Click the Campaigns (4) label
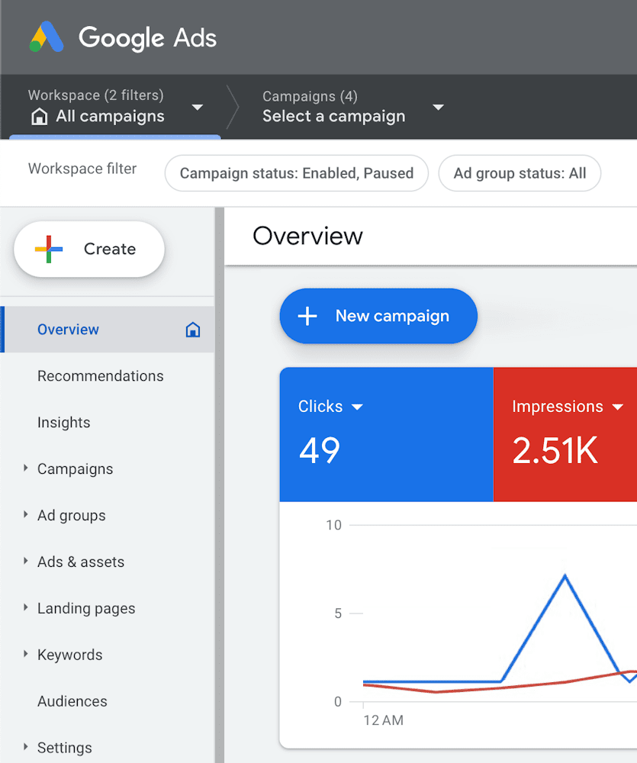This screenshot has height=763, width=637. pyautogui.click(x=310, y=96)
